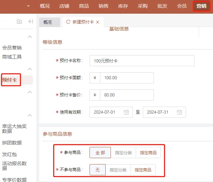Open the 营销 top menu
The image size is (213, 182).
pyautogui.click(x=201, y=6)
